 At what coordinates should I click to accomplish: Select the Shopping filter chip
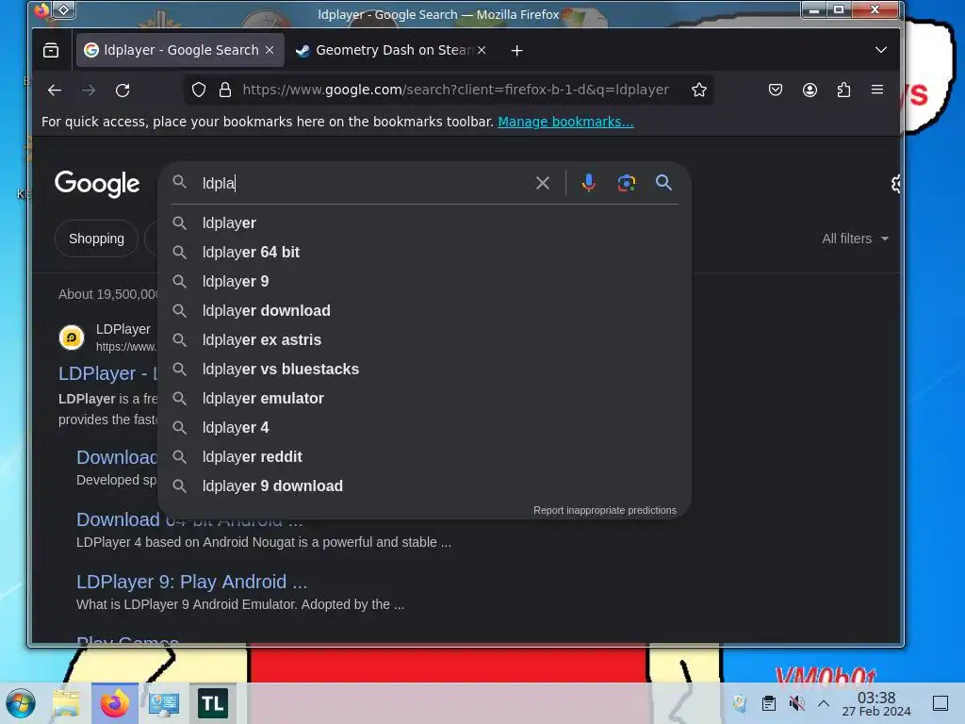(x=97, y=239)
